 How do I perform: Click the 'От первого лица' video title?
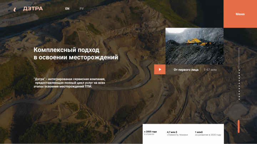coord(186,70)
